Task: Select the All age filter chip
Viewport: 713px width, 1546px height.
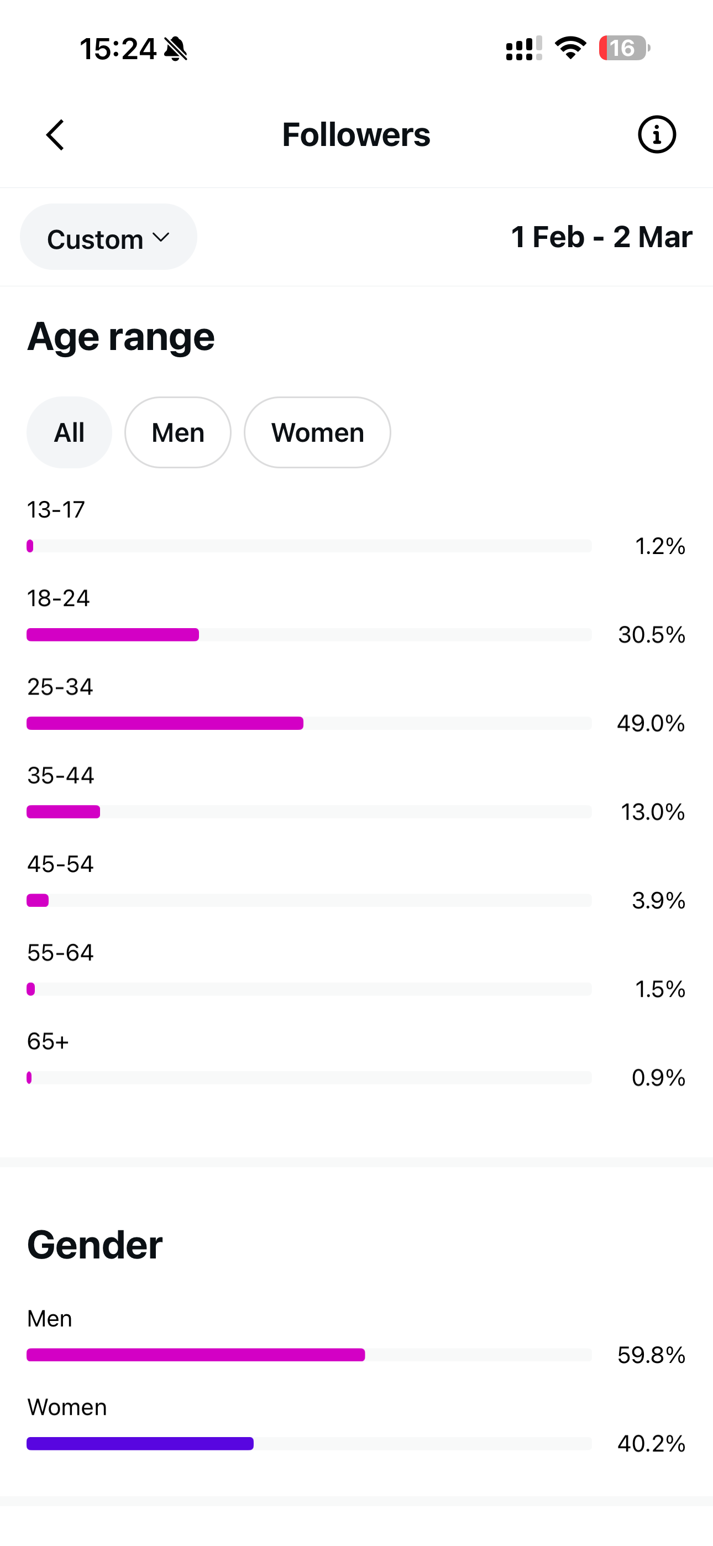Action: [x=69, y=432]
